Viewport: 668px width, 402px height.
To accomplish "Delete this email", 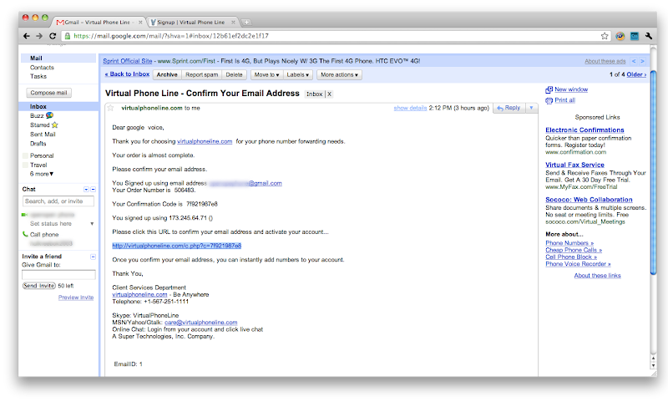I will tap(234, 74).
